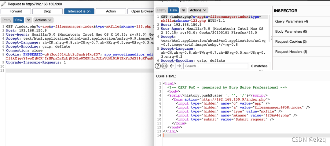The image size is (330, 146).
Task: Go to next search match arrow
Action: pyautogui.click(x=179, y=66)
